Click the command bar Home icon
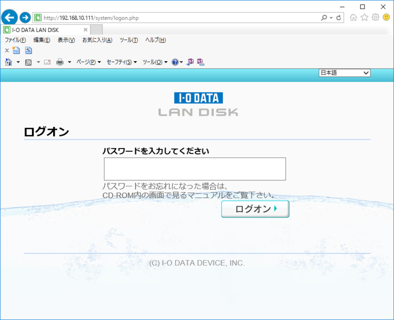394x320 pixels. [x=8, y=62]
